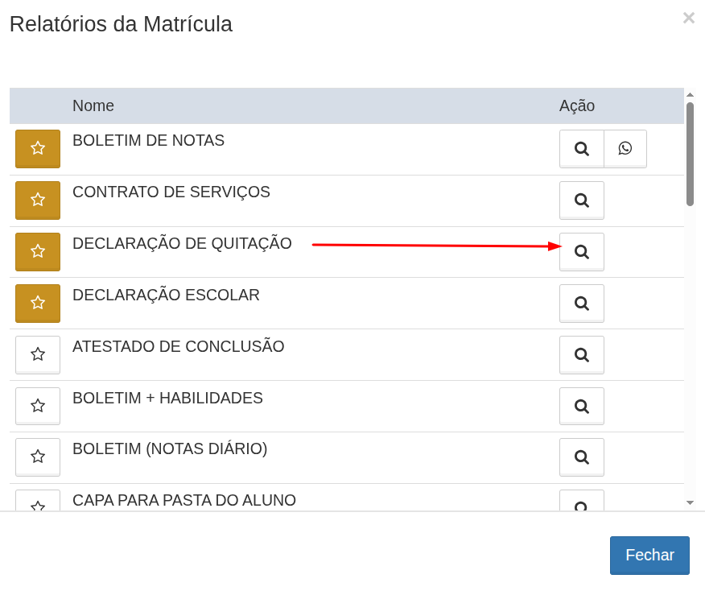Open DECLARAÇÃO DE QUITAÇÃO search icon
Screen dimensions: 705x591
click(581, 252)
